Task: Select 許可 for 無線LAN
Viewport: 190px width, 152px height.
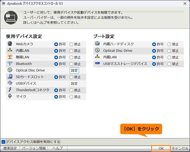Action: 56,57
